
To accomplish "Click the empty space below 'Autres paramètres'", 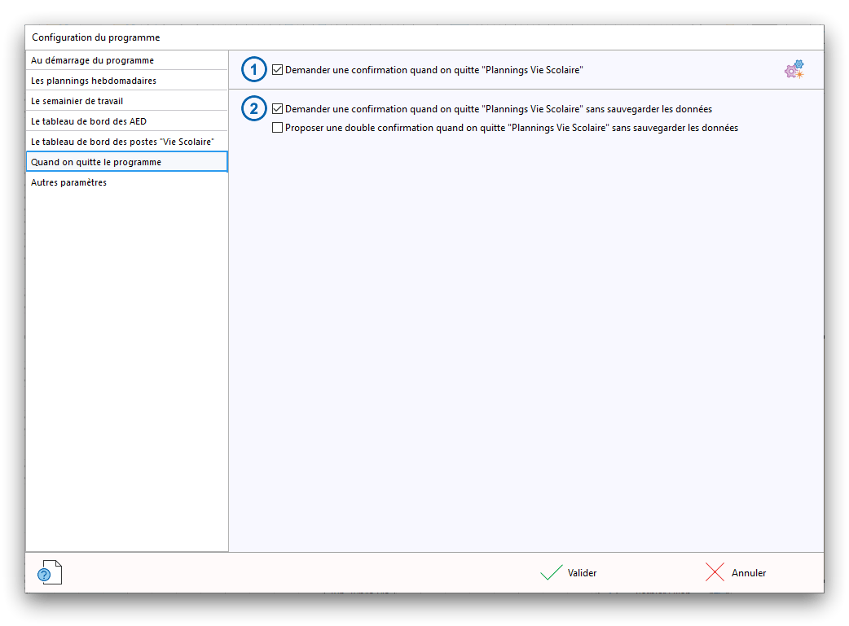I will [126, 366].
